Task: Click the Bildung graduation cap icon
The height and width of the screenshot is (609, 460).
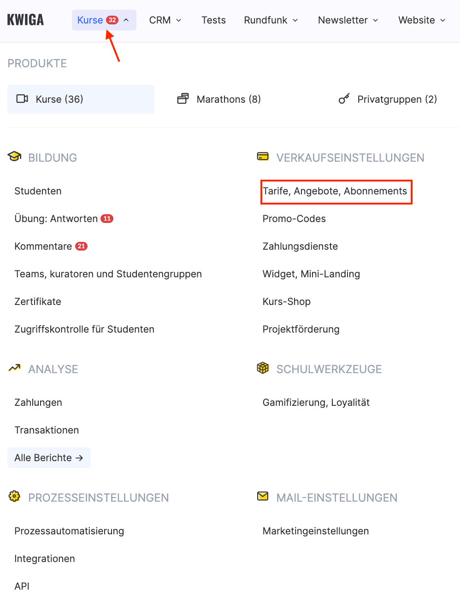Action: (x=14, y=157)
